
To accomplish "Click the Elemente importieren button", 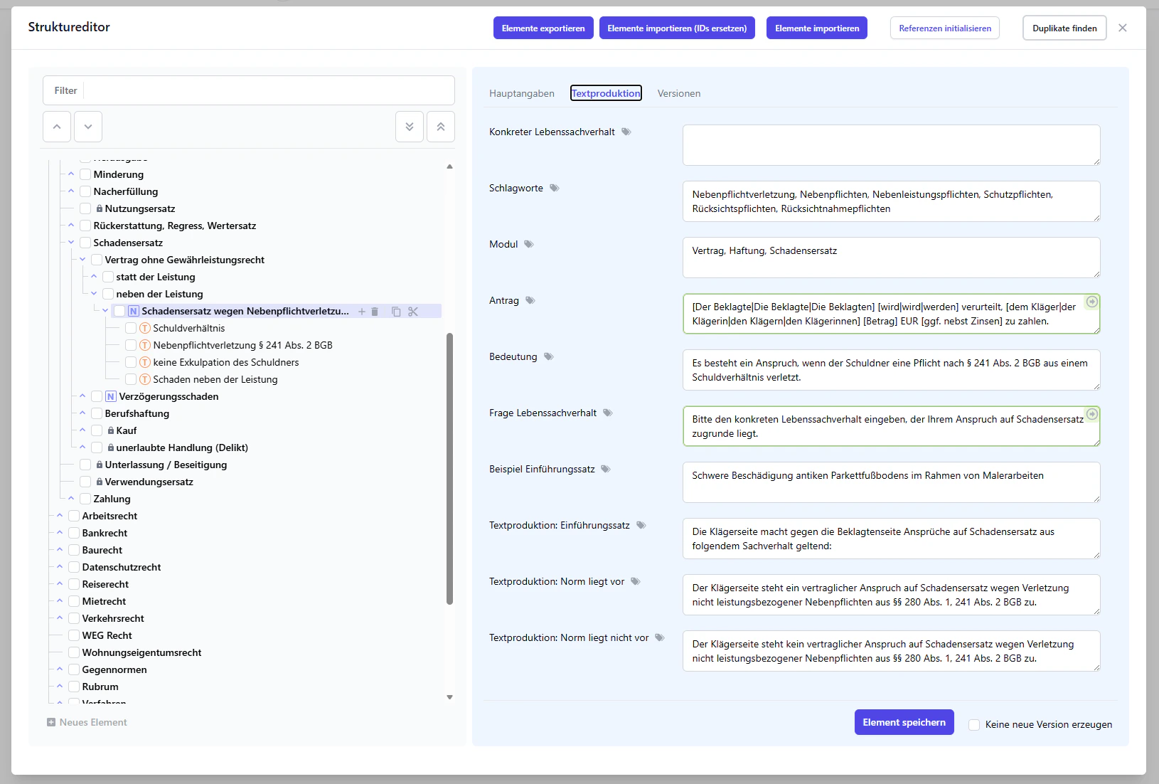I will [817, 28].
